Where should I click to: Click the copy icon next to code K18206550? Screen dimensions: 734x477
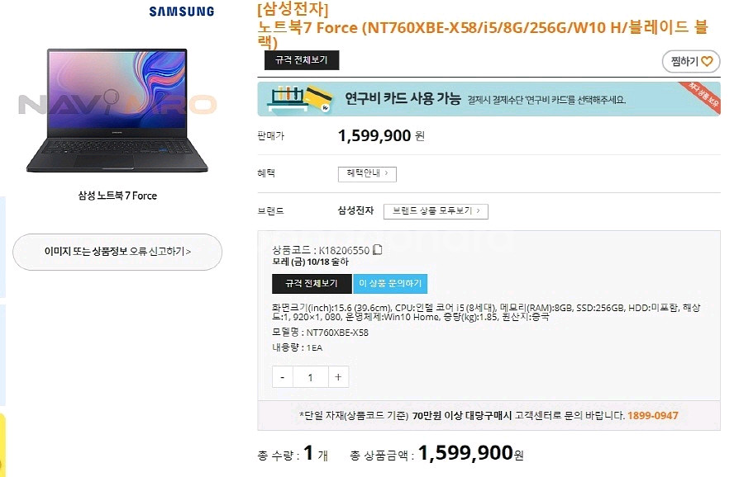377,248
